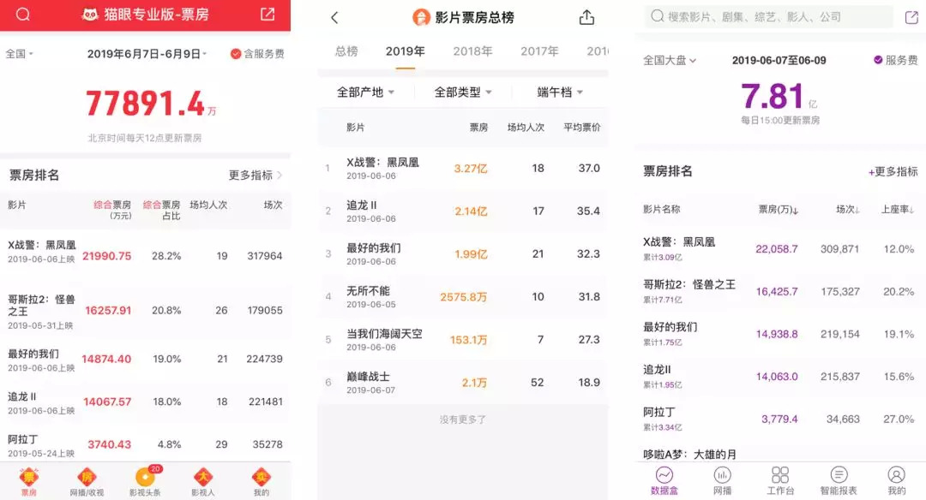This screenshot has height=500, width=926.
Task: Open share icon in Maoyan red header
Action: click(268, 14)
